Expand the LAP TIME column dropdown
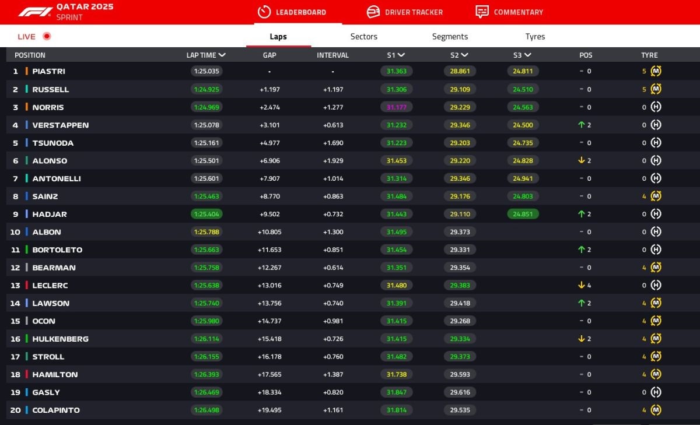The width and height of the screenshot is (700, 425). [x=222, y=55]
